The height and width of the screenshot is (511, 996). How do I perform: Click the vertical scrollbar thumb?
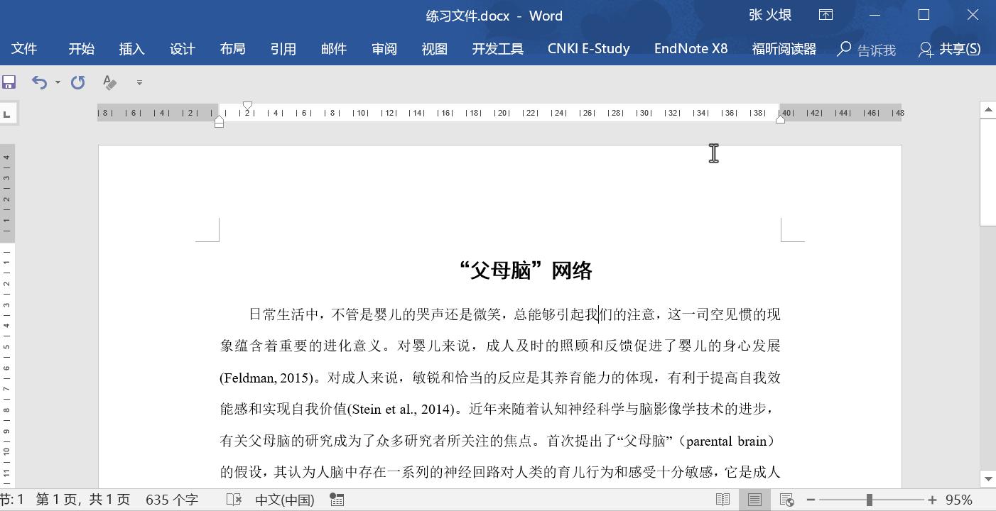click(987, 172)
